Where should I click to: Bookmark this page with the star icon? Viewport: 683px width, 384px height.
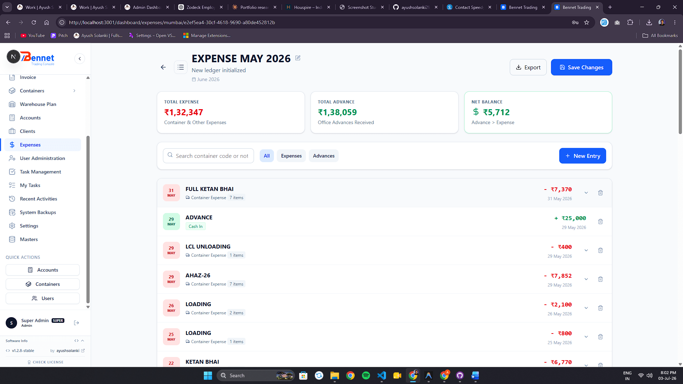(x=587, y=22)
